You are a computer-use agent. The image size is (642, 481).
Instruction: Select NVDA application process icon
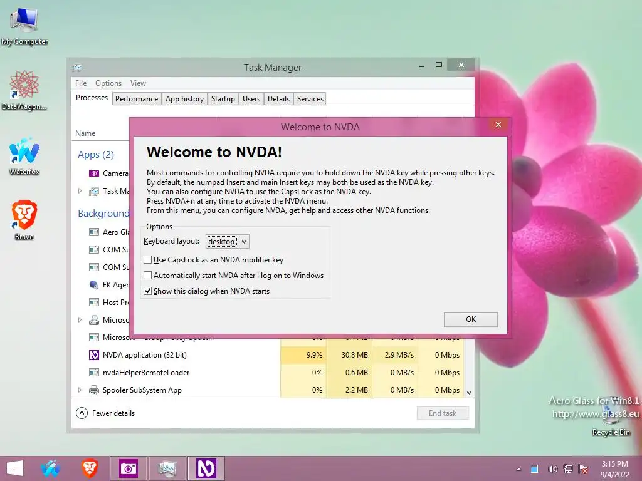tap(94, 355)
